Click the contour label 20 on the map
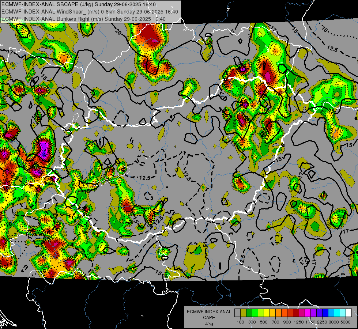Screen dimensions: 358x329 pos(118,32)
